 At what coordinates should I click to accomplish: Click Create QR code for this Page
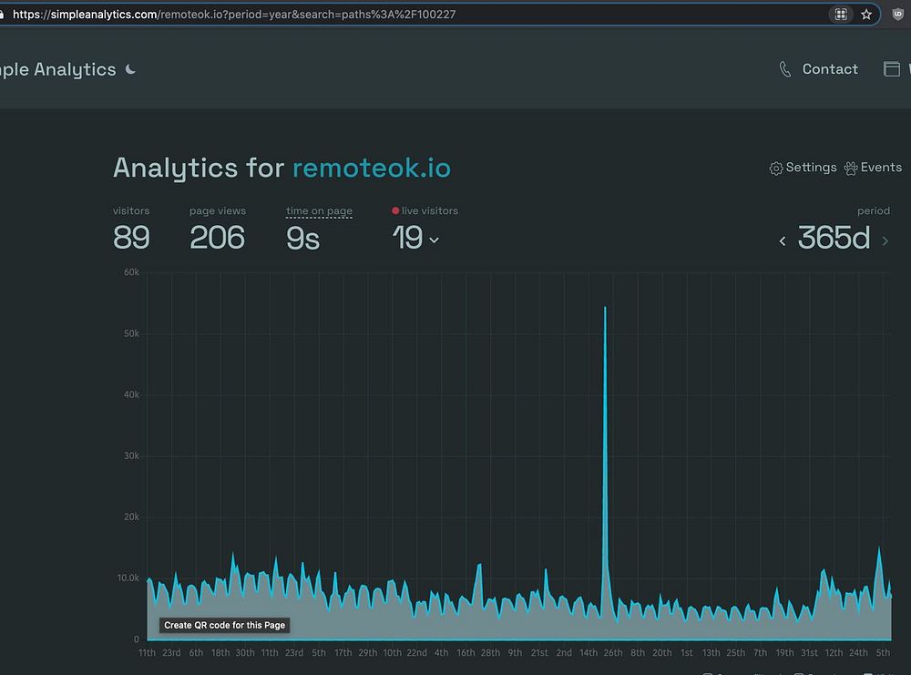click(225, 625)
